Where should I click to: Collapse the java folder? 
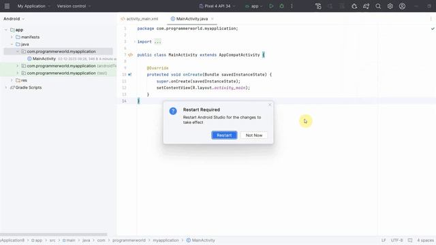click(12, 44)
